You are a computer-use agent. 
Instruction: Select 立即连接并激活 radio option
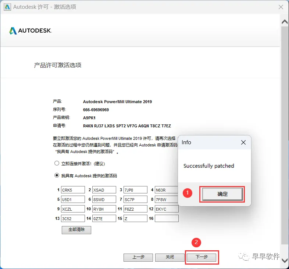tap(57, 163)
